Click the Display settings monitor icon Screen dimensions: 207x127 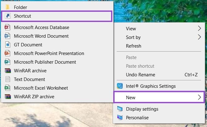pos(119,109)
